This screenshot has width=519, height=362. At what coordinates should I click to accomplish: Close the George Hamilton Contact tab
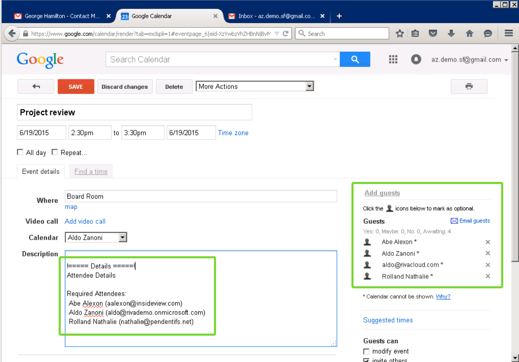[108, 16]
